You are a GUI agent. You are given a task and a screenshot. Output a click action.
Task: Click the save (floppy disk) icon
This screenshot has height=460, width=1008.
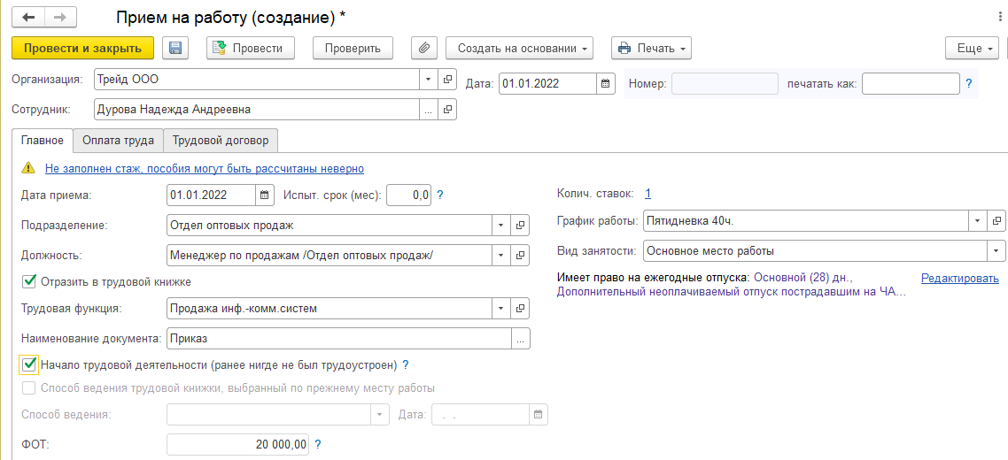(x=174, y=49)
